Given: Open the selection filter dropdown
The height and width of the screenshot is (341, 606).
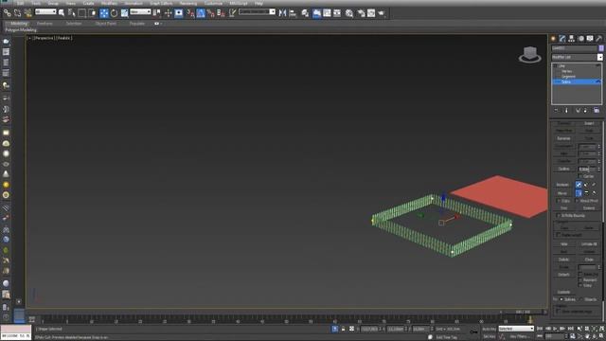Looking at the screenshot, I should 45,12.
